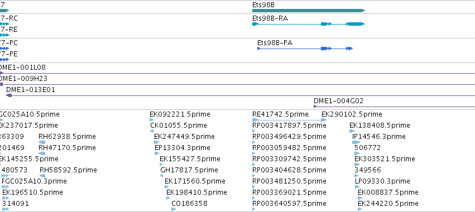This screenshot has height=212, width=475.
Task: Select the EK092221.5prime feature label
Action: point(180,114)
